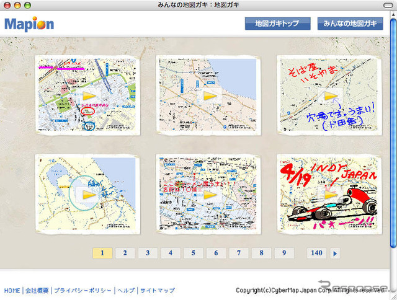Viewport: 397px width, 300px height.
Task: Go to page 4
Action: coord(171,253)
